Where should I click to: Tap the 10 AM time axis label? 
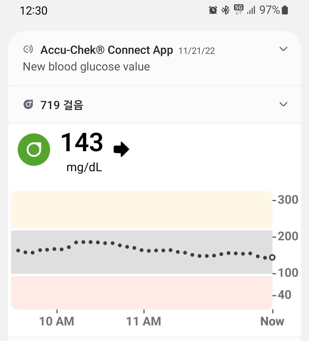coord(57,321)
